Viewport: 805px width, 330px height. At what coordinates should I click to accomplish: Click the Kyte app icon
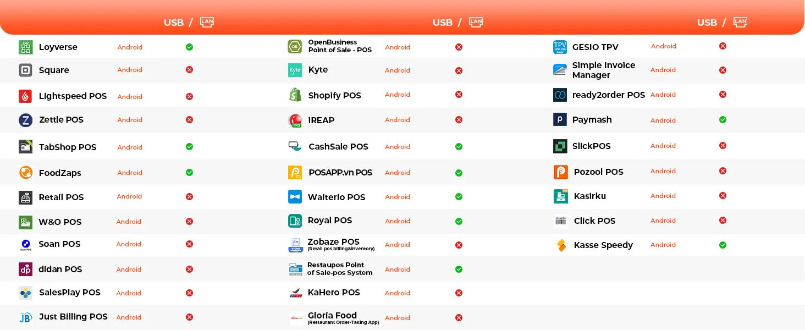pos(295,70)
